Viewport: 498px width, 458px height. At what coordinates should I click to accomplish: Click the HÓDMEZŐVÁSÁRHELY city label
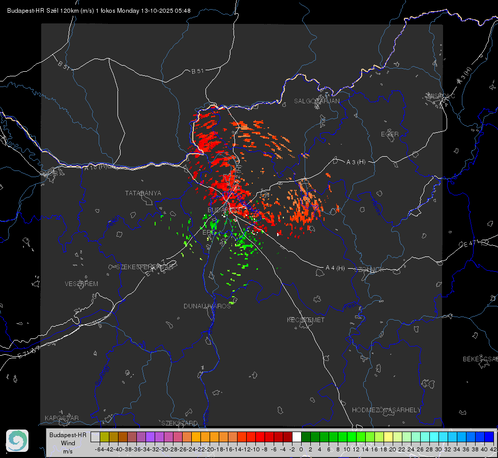tap(386, 410)
